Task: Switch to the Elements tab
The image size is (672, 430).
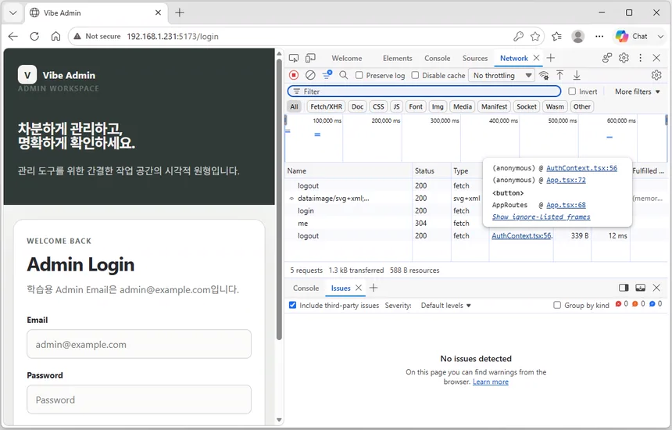Action: (x=397, y=59)
